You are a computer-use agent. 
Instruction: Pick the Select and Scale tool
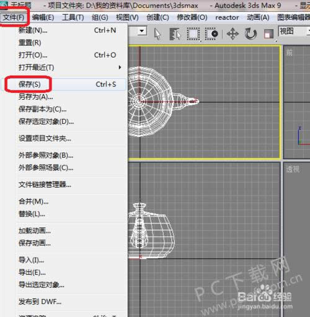click(x=268, y=34)
